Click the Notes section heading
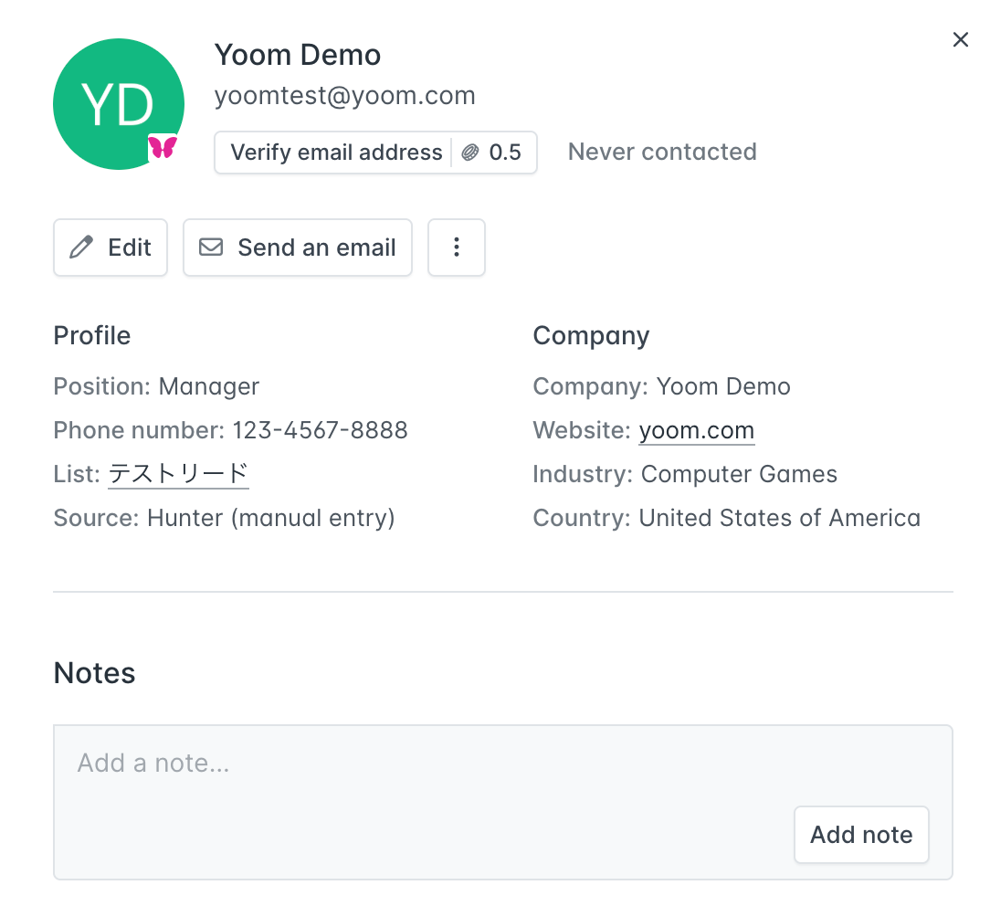Screen dimensions: 990x906 click(x=95, y=673)
